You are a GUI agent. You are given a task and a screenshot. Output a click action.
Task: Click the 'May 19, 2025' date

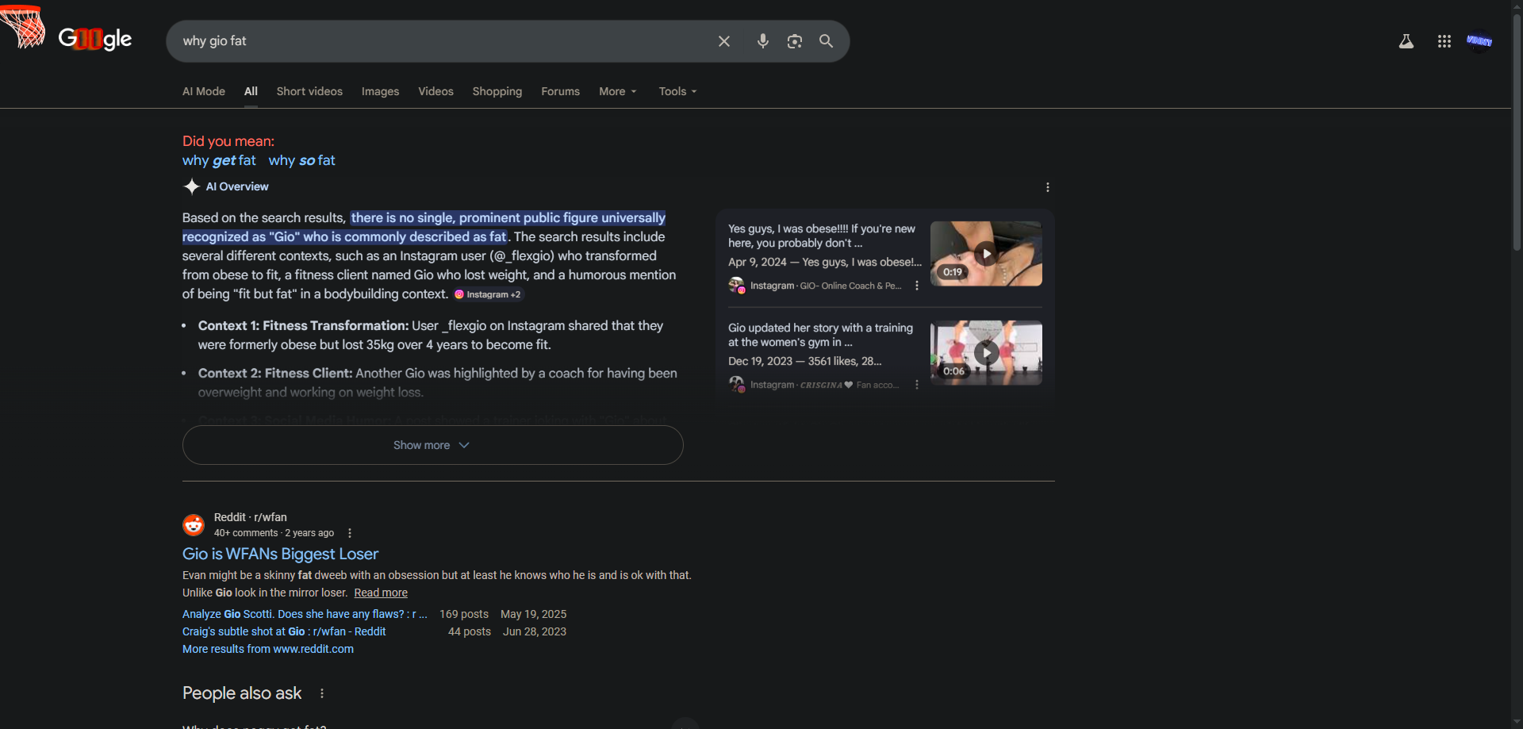pyautogui.click(x=534, y=614)
